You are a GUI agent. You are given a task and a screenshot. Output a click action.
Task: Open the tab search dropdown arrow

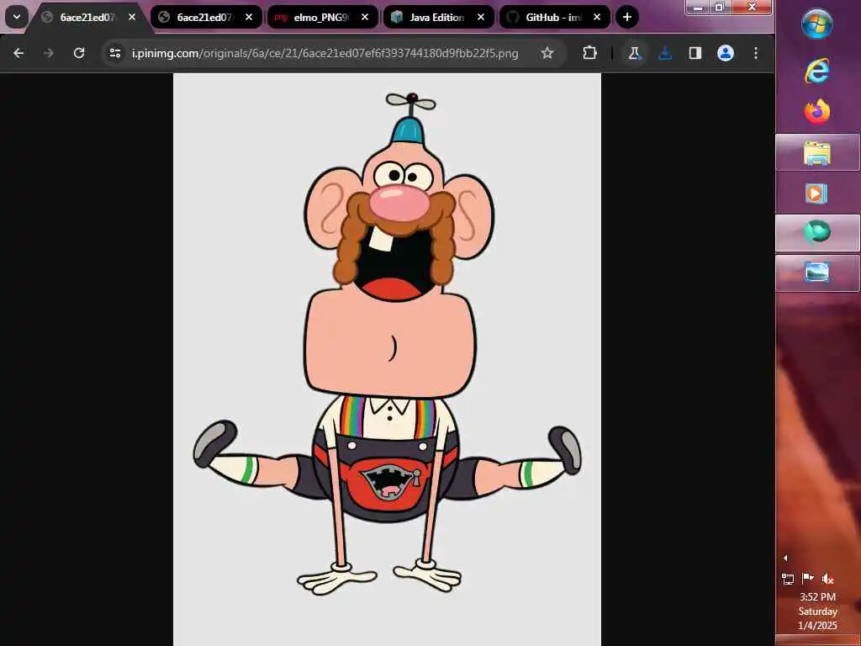click(17, 17)
